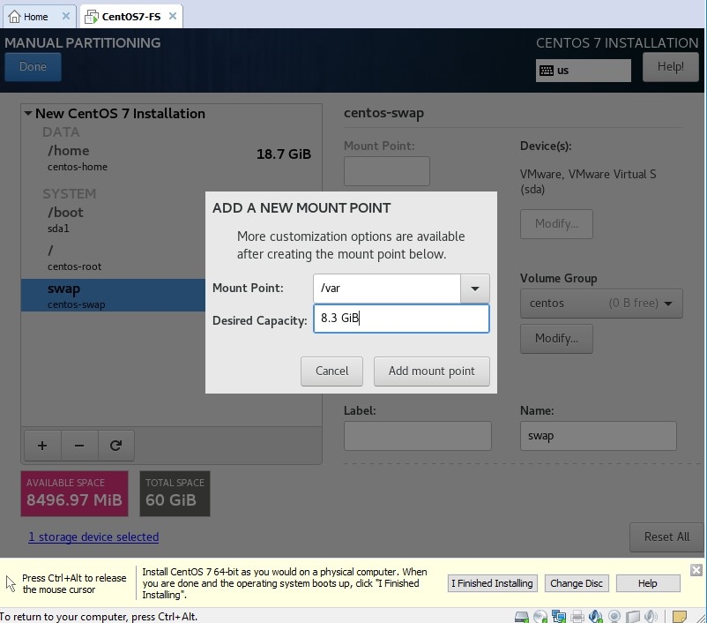Click the CD/DVD drive status icon
707x623 pixels.
click(540, 616)
